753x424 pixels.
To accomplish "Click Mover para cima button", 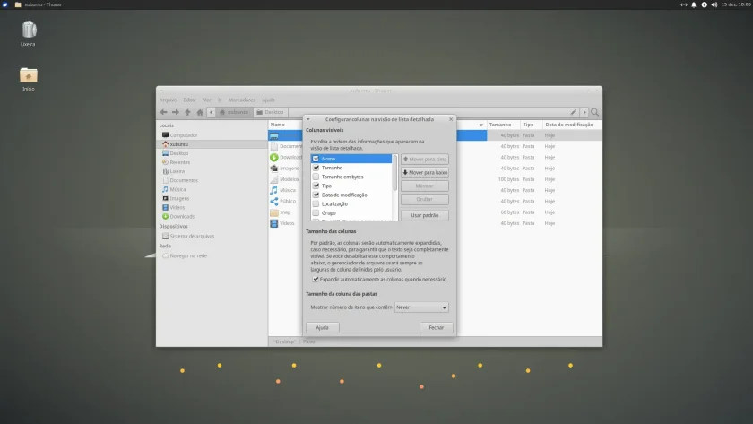I will [x=425, y=160].
